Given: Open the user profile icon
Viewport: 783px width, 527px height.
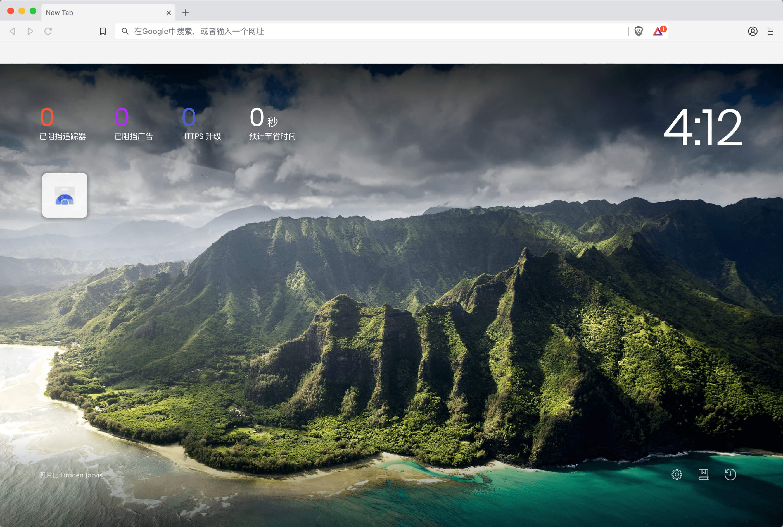Looking at the screenshot, I should (x=752, y=31).
